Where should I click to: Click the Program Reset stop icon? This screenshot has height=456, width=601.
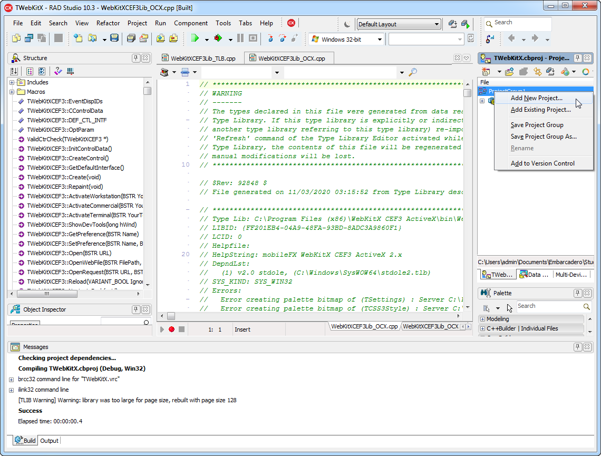[253, 38]
